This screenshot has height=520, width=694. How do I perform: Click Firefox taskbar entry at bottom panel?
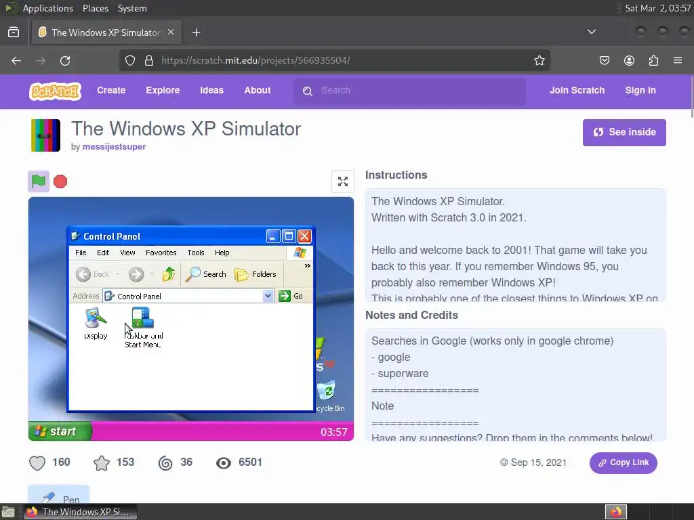pyautogui.click(x=80, y=512)
